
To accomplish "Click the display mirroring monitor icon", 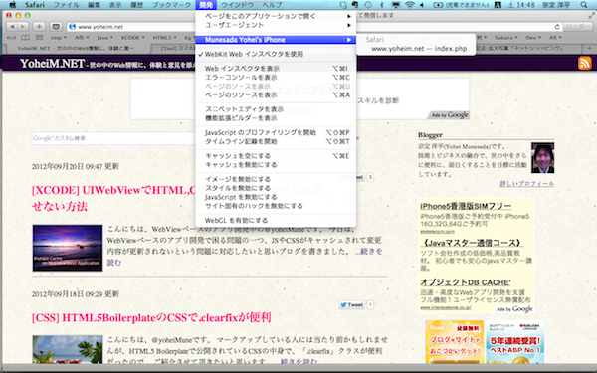I will pyautogui.click(x=396, y=5).
